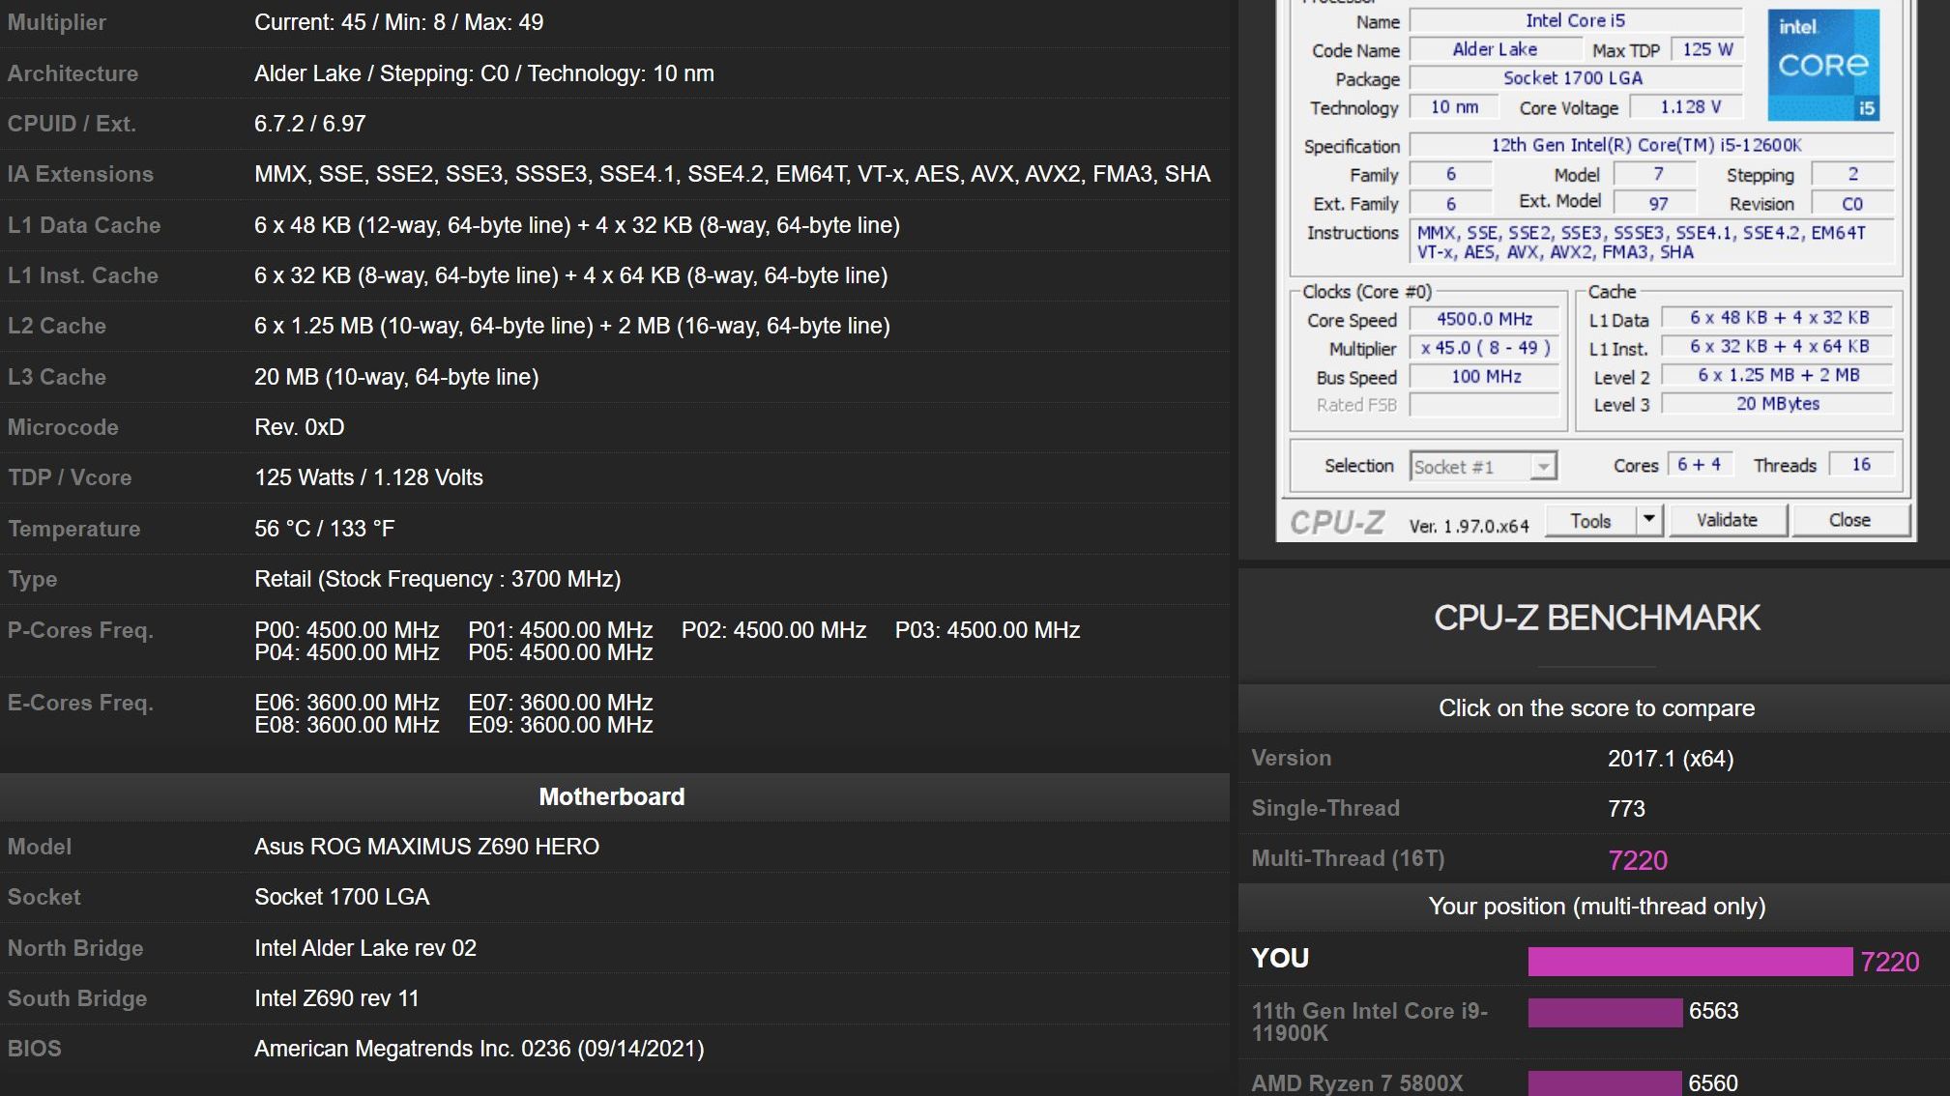
Task: Click the Single-Thread score 773
Action: [1626, 809]
